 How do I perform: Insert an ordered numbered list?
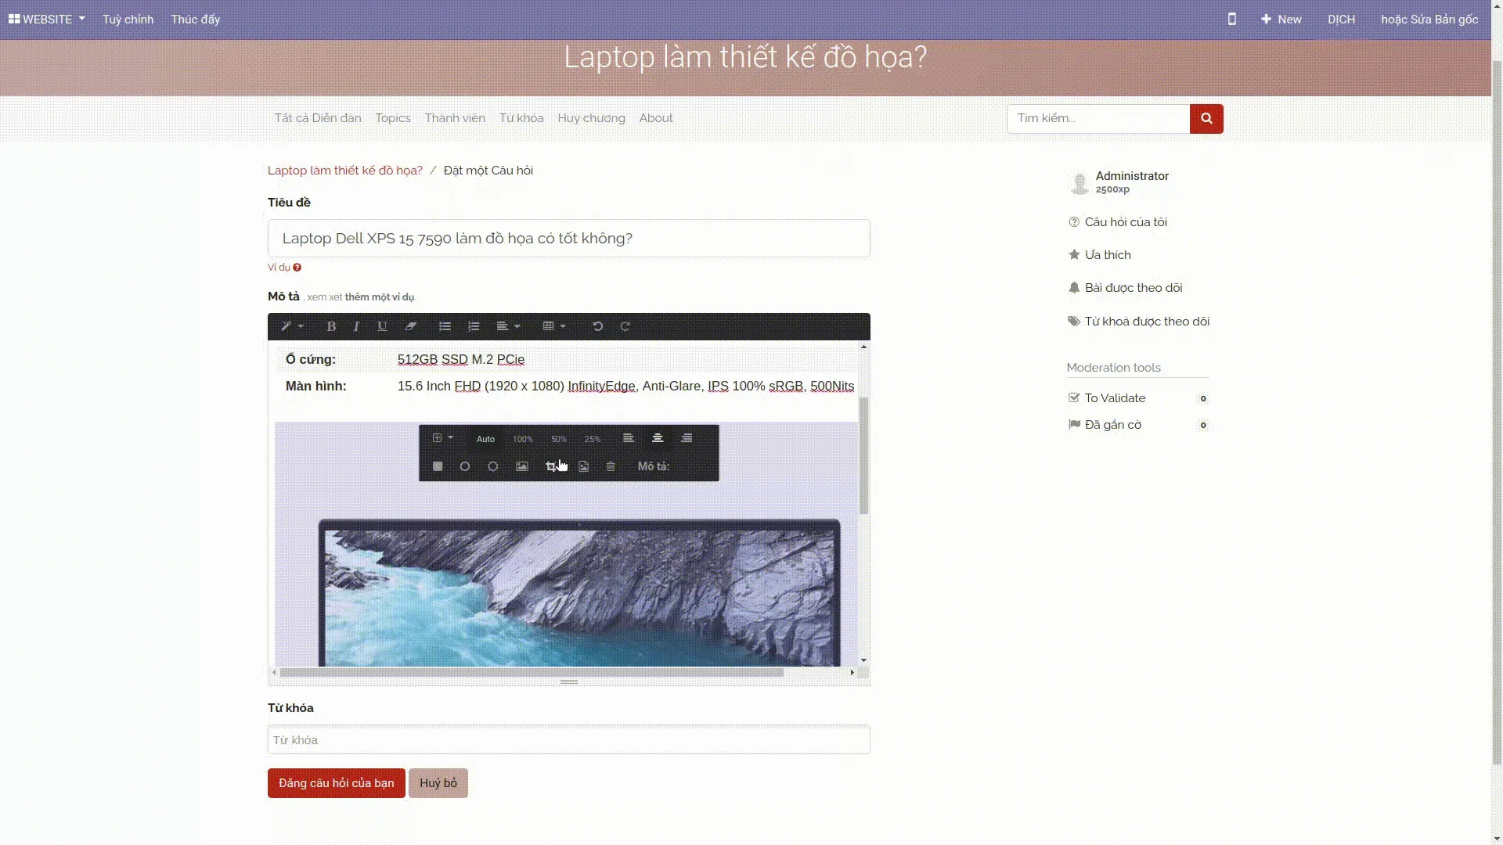point(474,326)
